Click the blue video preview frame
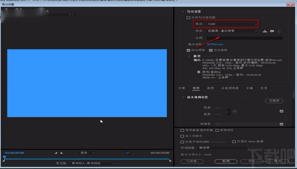This screenshot has height=169, width=297. coord(87,83)
